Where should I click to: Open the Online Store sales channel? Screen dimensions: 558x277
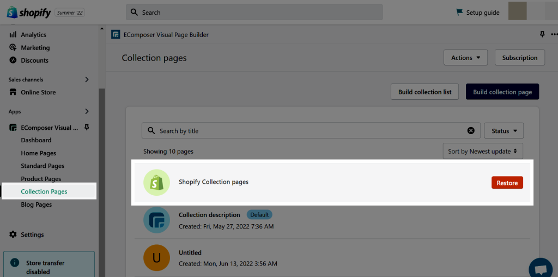click(x=32, y=92)
